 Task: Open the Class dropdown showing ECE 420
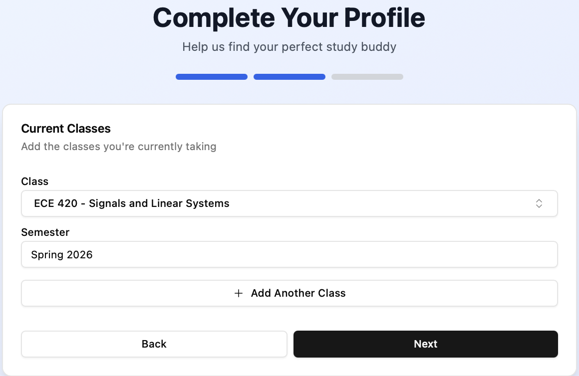pos(289,203)
